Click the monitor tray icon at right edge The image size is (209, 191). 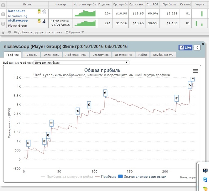coord(205,170)
